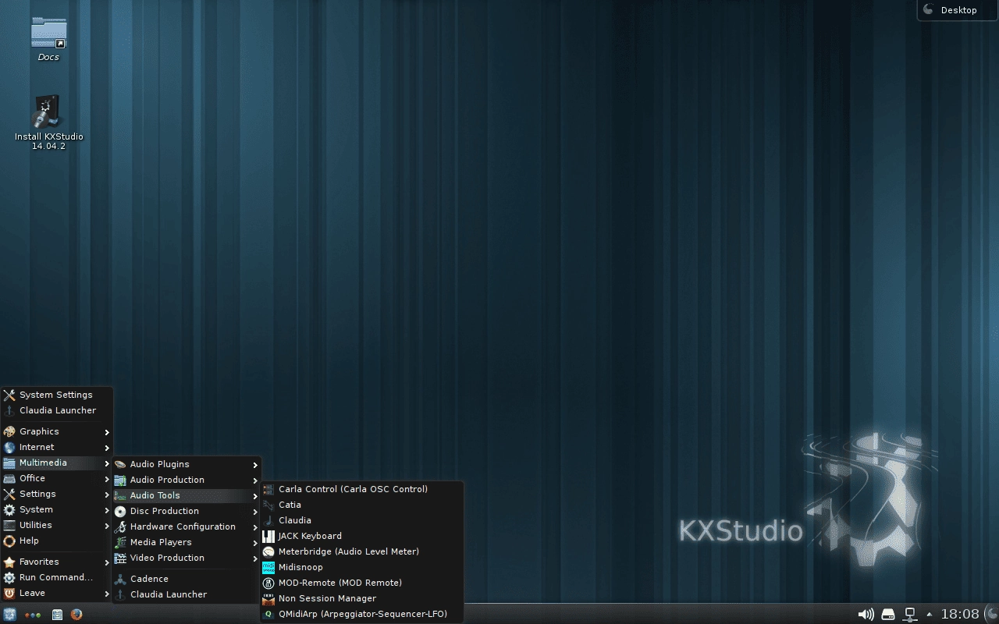Click the Carla Control icon
Image resolution: width=999 pixels, height=624 pixels.
click(268, 489)
